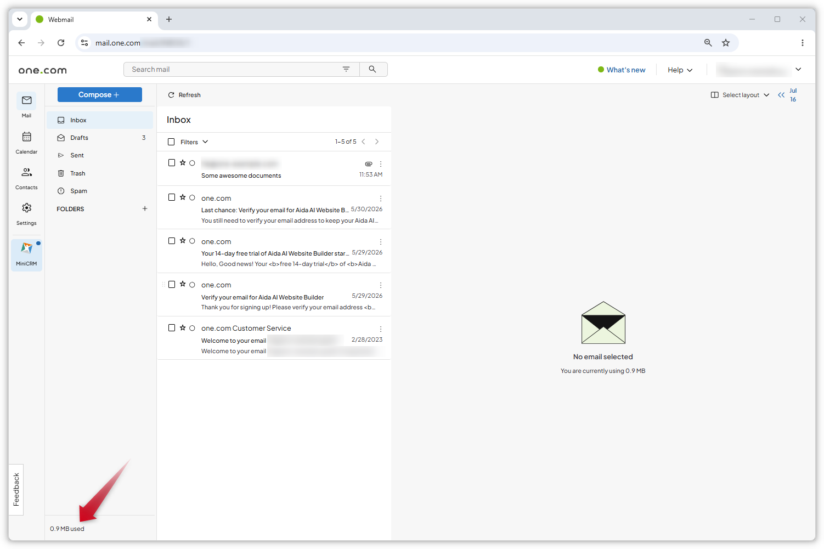Open the Trash folder
This screenshot has width=824, height=549.
click(100, 173)
